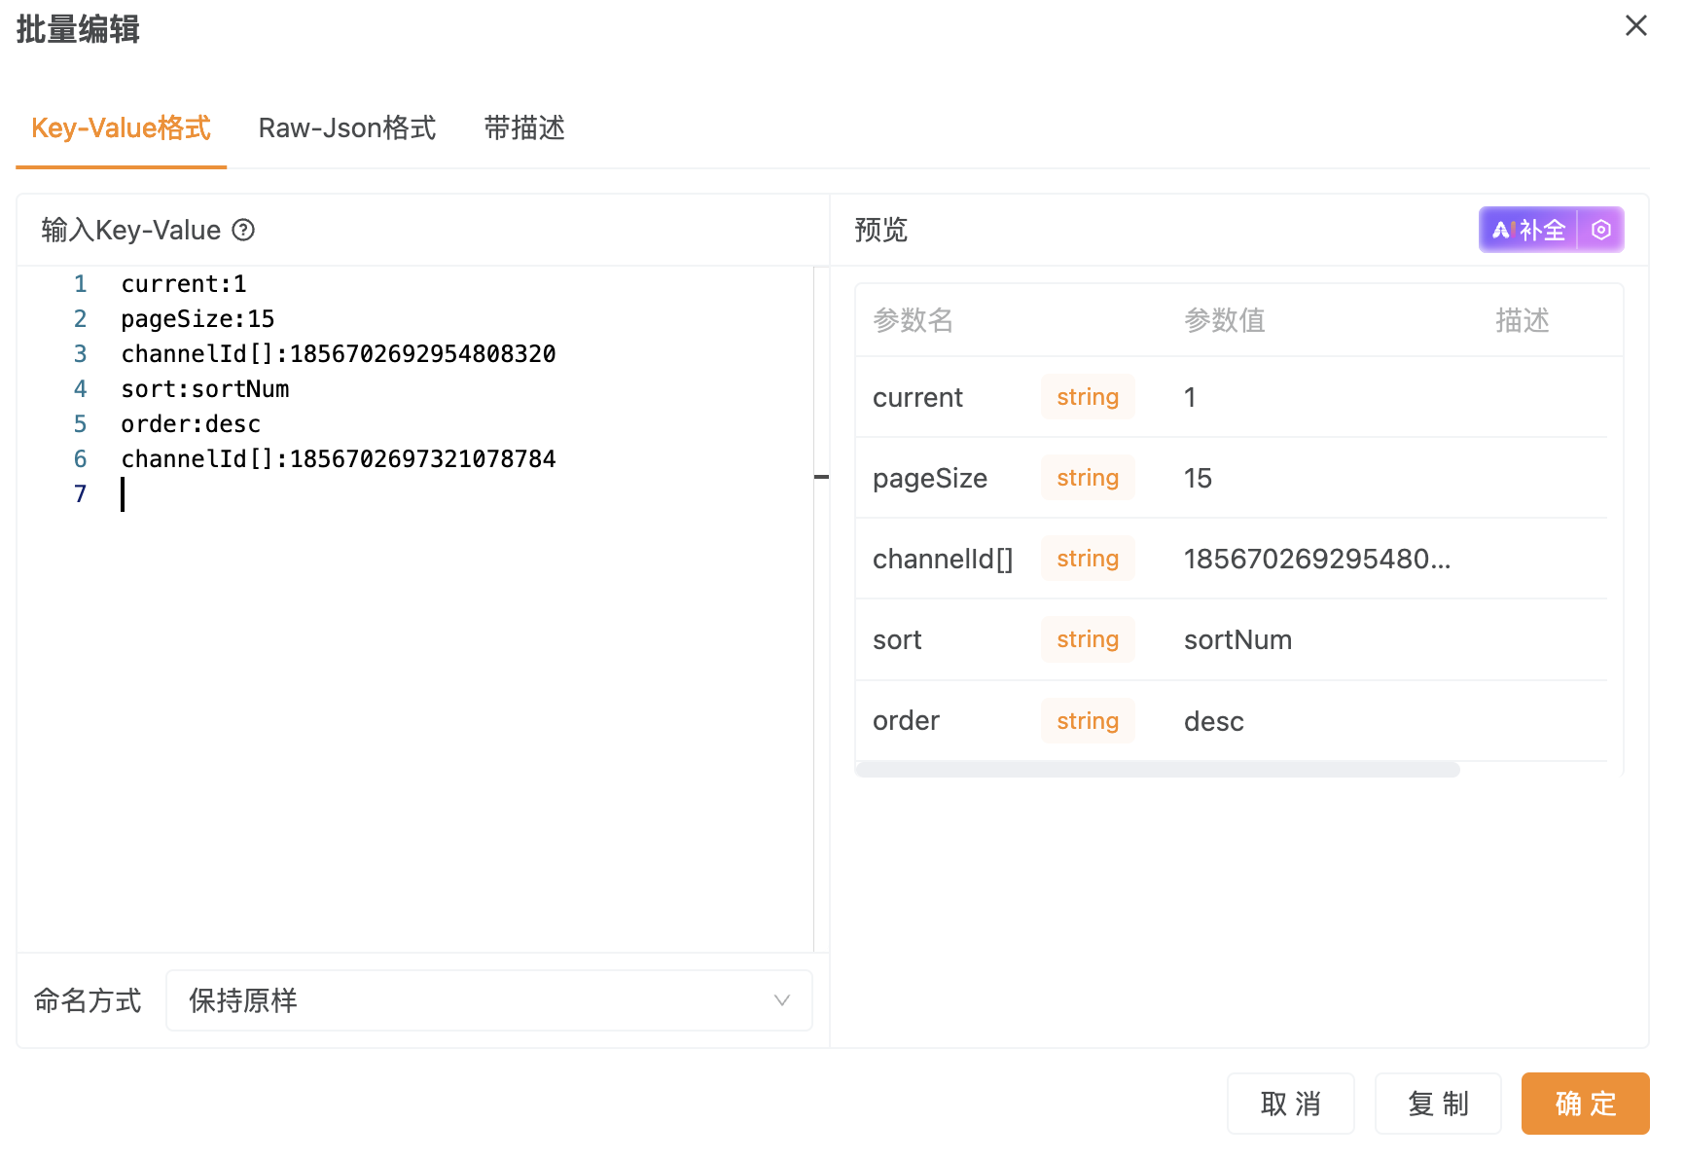Click the order parameter name in preview
1685x1160 pixels.
[x=906, y=721]
